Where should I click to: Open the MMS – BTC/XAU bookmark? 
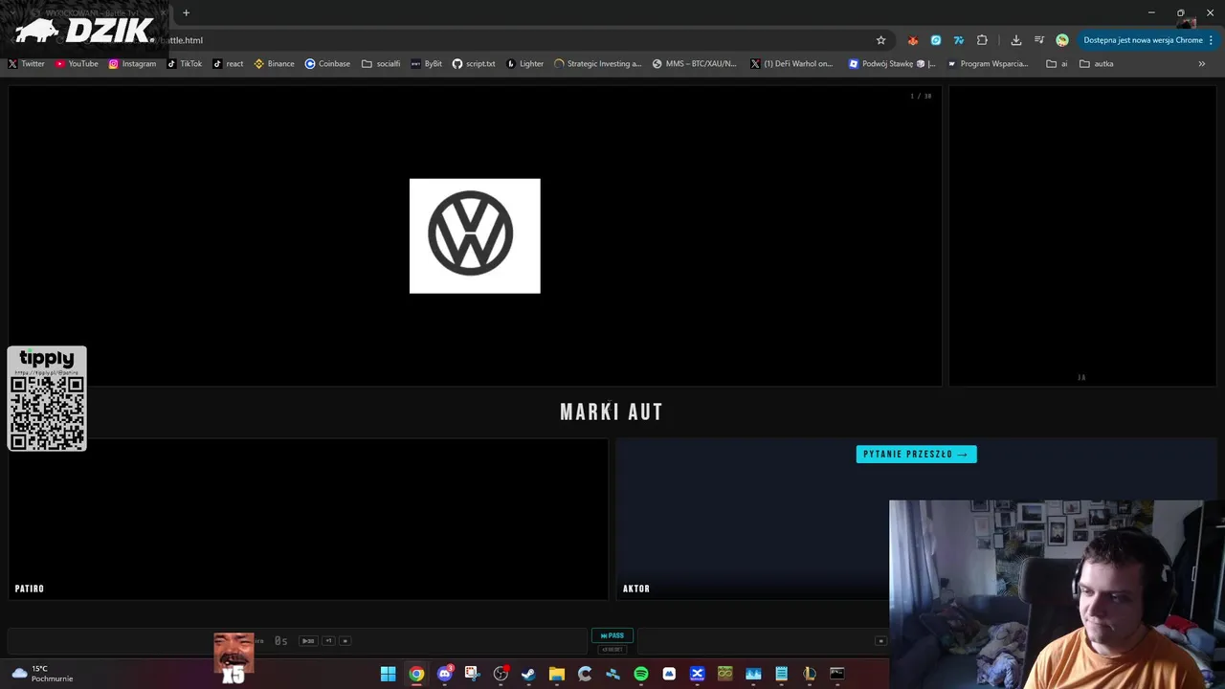pos(694,64)
